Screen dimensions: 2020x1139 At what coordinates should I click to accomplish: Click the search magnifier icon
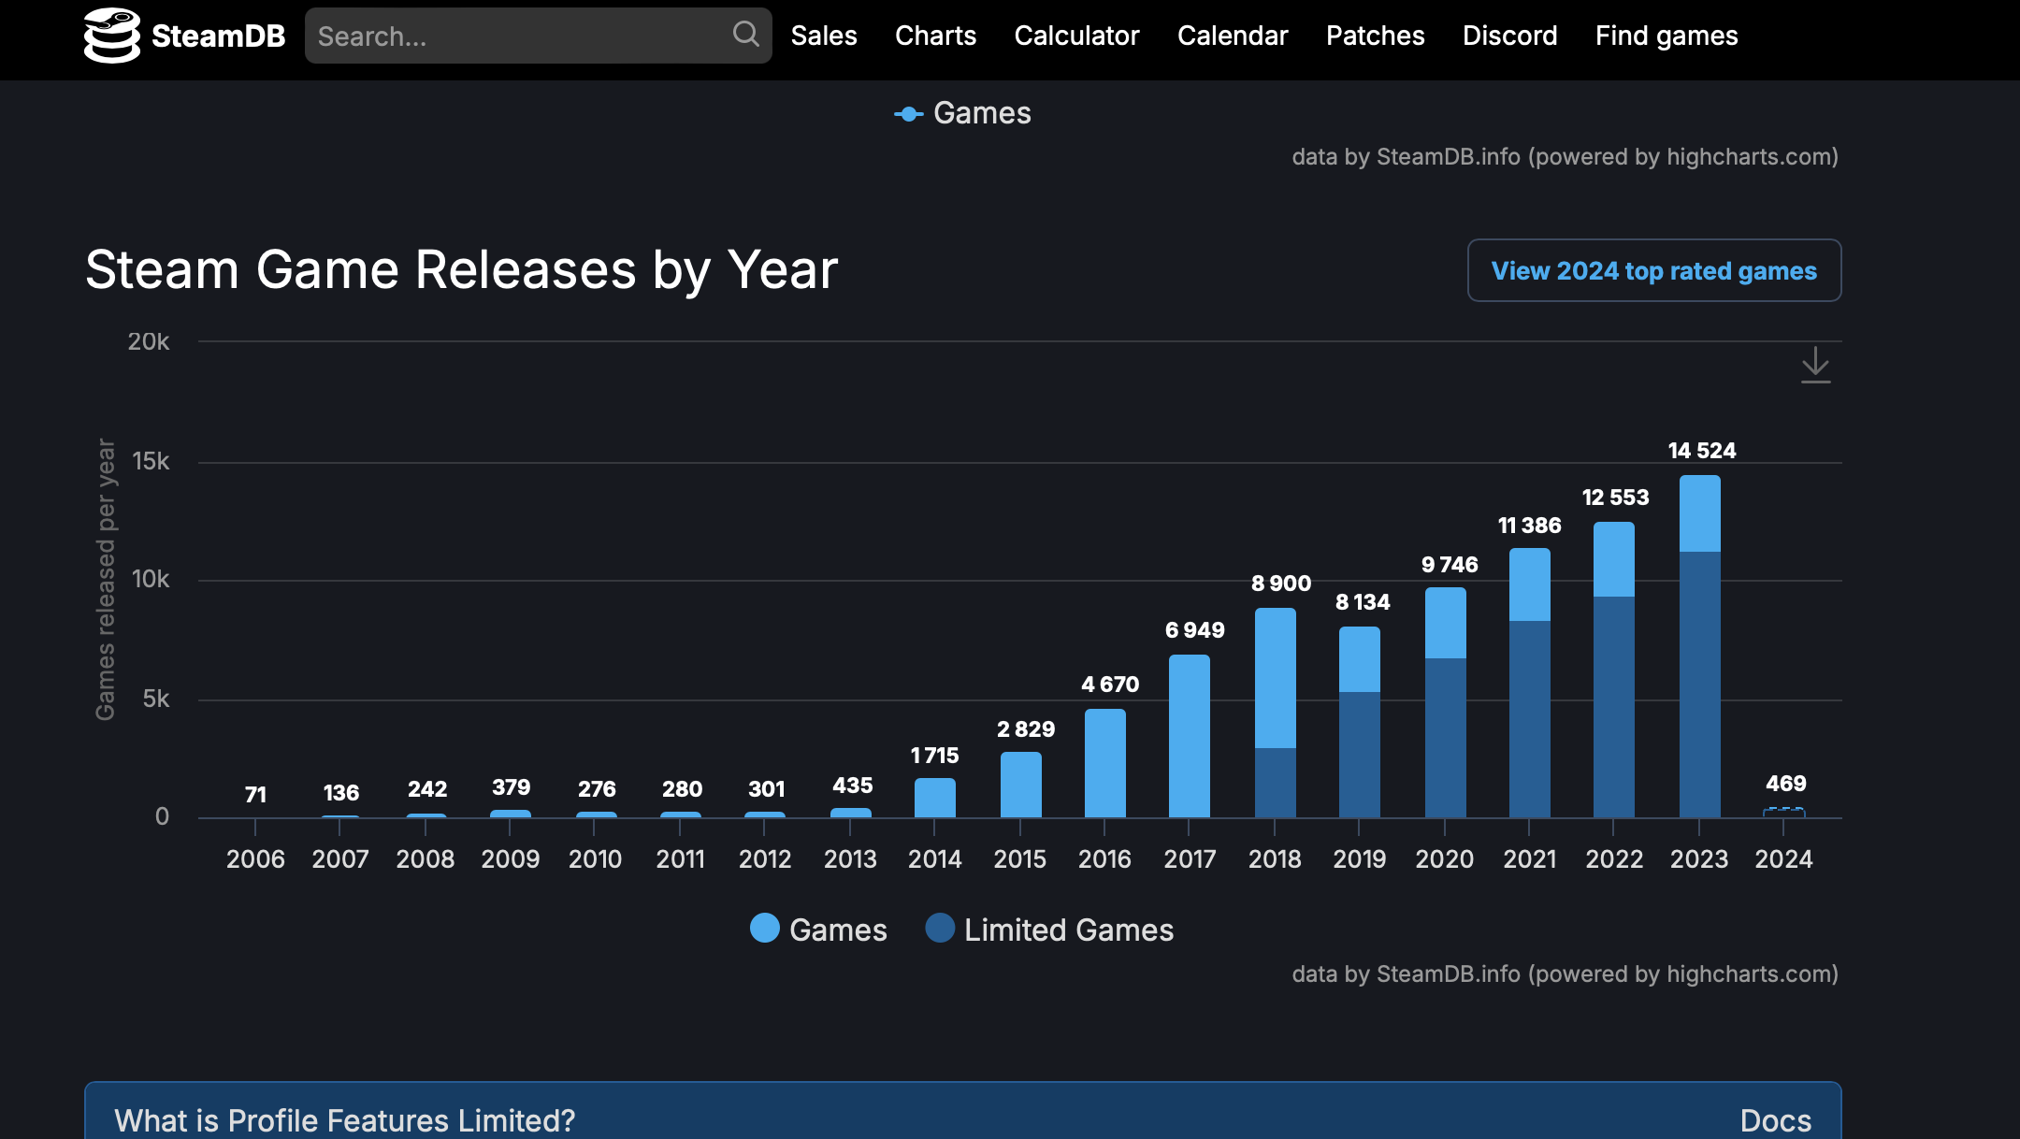click(x=745, y=35)
